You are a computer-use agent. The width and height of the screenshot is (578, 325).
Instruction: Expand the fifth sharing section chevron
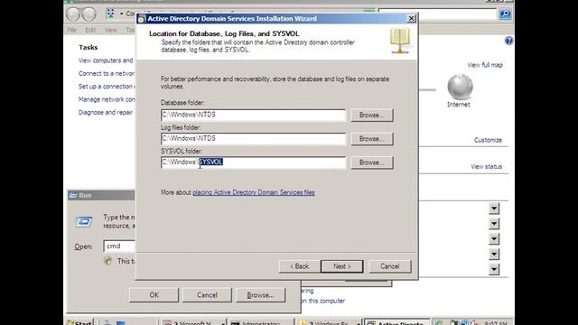coord(494,269)
